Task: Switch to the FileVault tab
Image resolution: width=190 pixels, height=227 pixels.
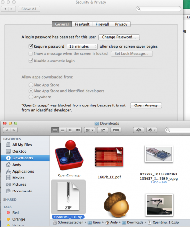Action: [x=82, y=24]
